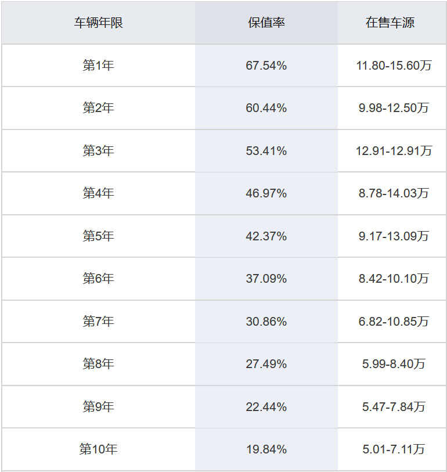Click the 67.54% retention value
This screenshot has width=447, height=472.
266,66
